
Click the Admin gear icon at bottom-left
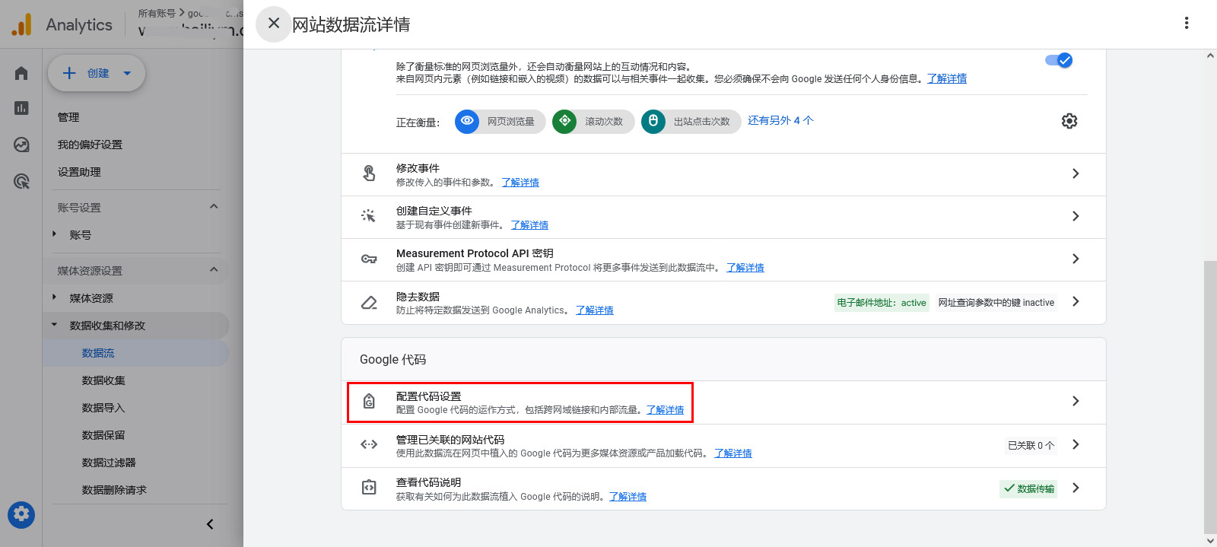pos(21,515)
